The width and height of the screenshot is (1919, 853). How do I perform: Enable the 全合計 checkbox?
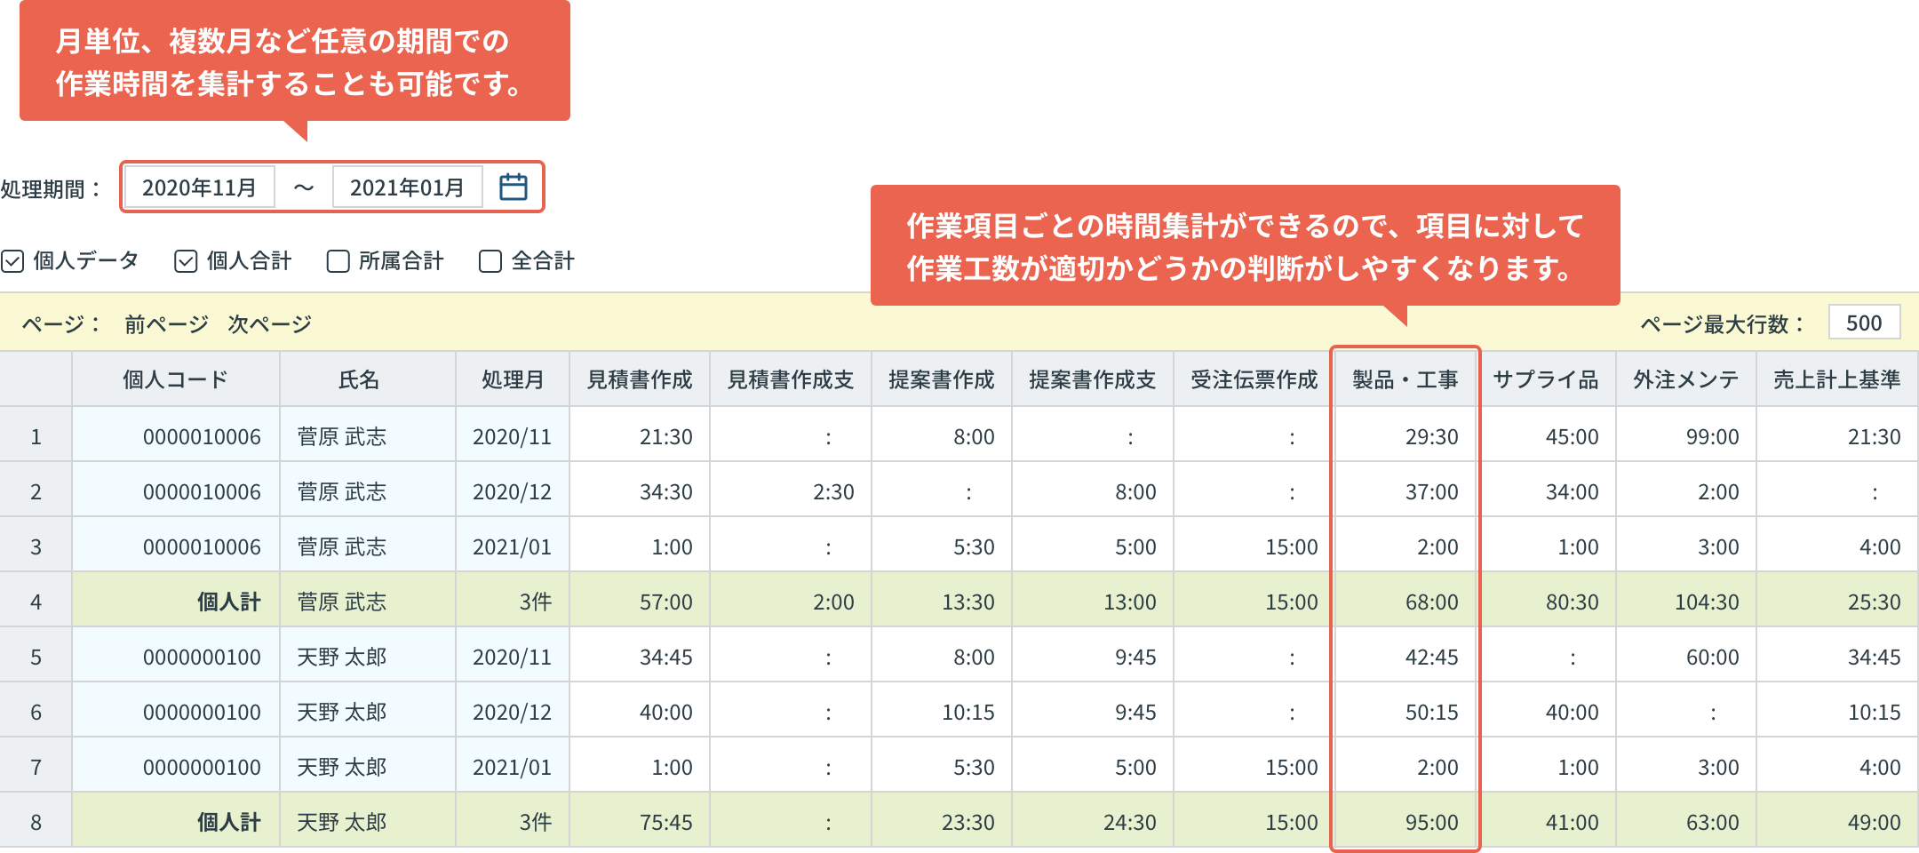click(x=490, y=261)
